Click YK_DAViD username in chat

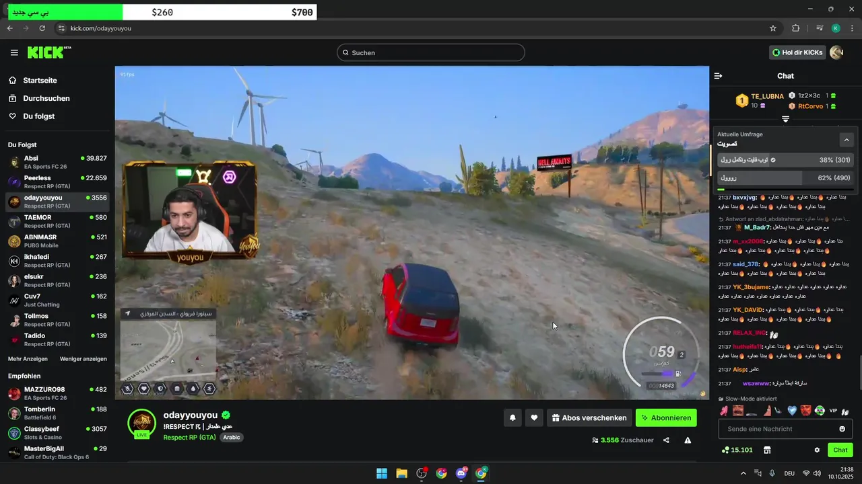748,310
